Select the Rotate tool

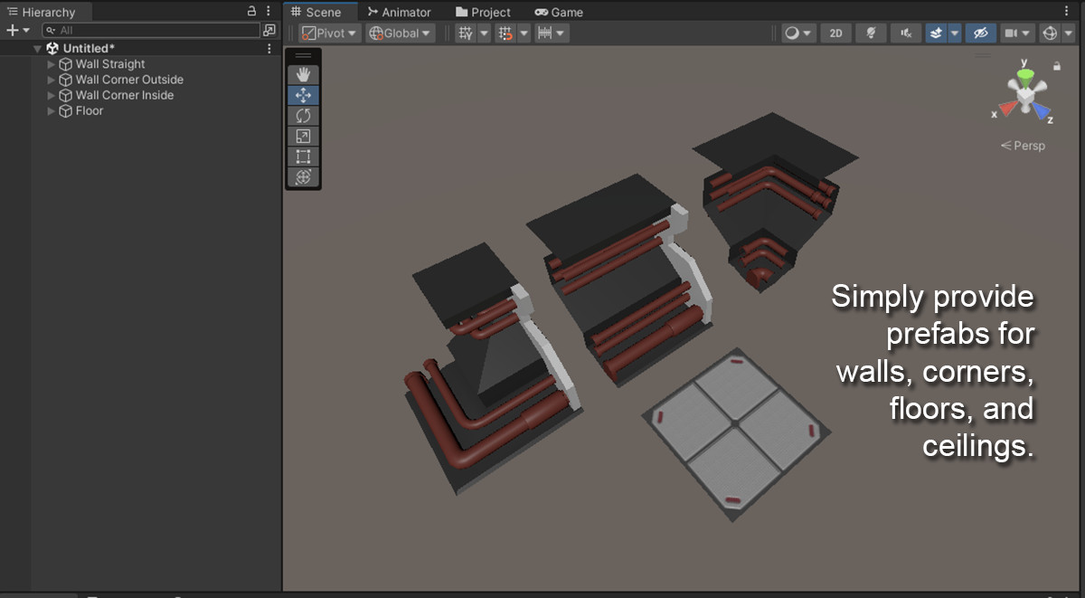(303, 115)
